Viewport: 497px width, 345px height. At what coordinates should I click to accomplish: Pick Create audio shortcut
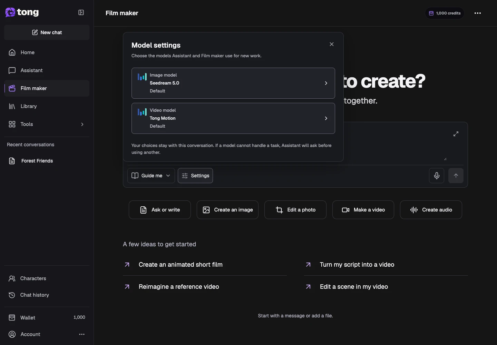431,210
